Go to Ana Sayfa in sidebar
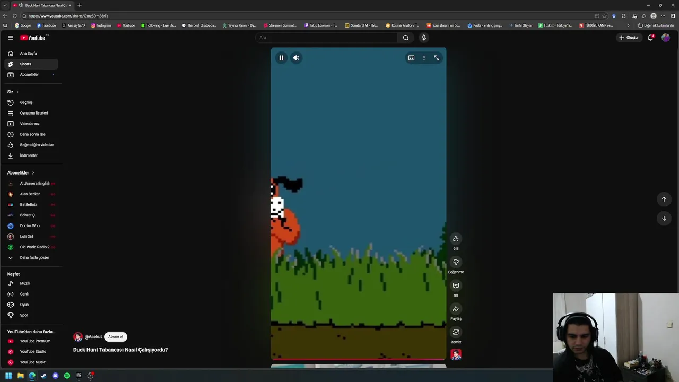The height and width of the screenshot is (382, 679). [31, 53]
